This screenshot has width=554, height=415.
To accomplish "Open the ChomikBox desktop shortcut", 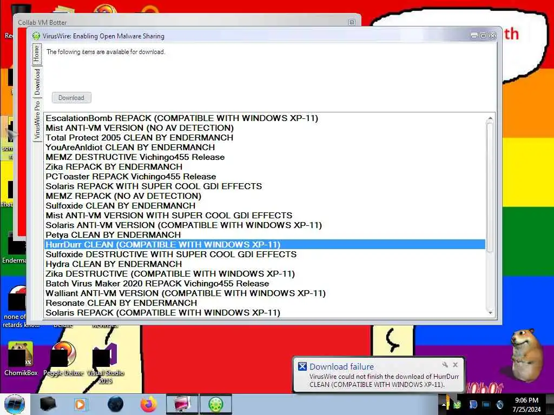I will pos(21,358).
